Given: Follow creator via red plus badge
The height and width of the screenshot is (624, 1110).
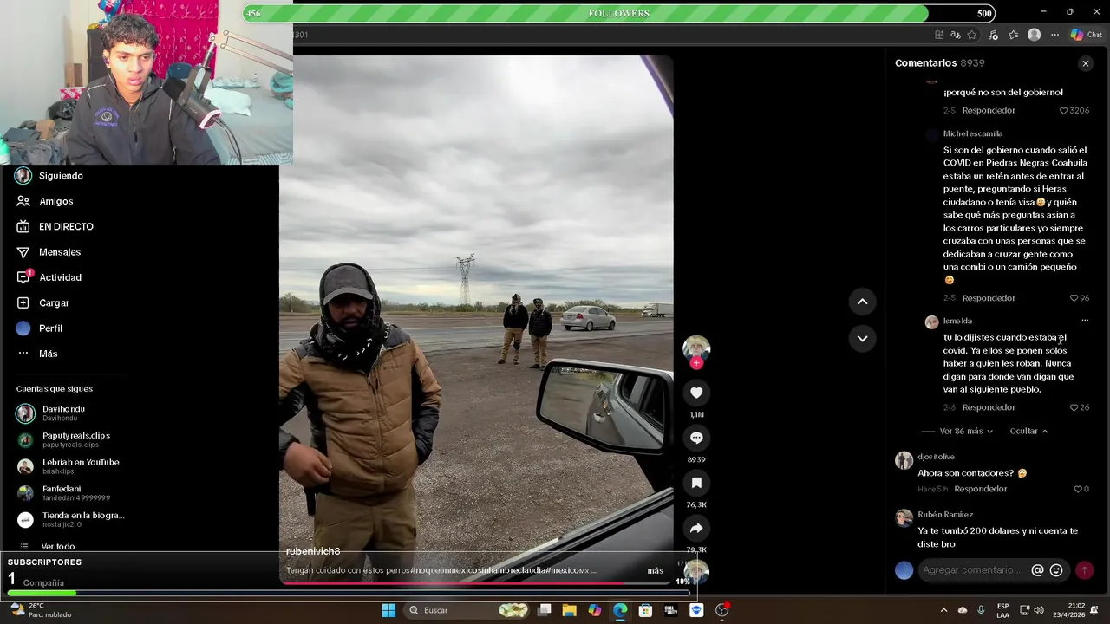Looking at the screenshot, I should click(696, 363).
